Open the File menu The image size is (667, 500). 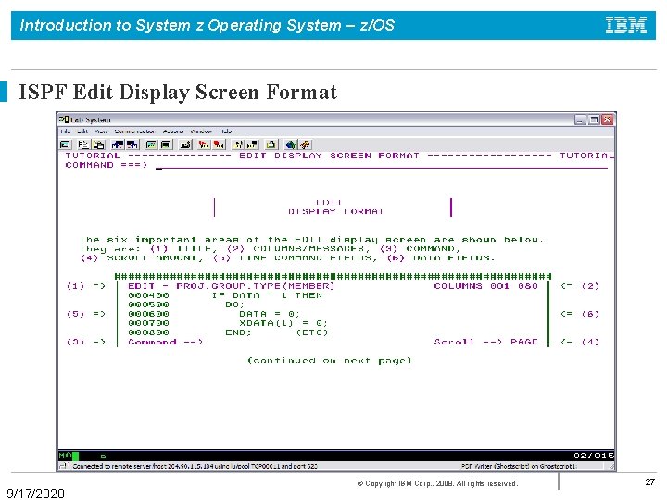(65, 131)
